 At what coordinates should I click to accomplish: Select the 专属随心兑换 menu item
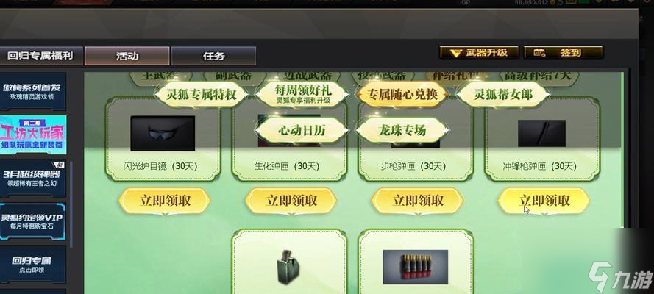point(402,95)
